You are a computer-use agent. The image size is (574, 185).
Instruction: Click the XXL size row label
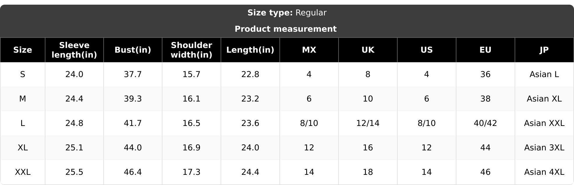[22, 172]
